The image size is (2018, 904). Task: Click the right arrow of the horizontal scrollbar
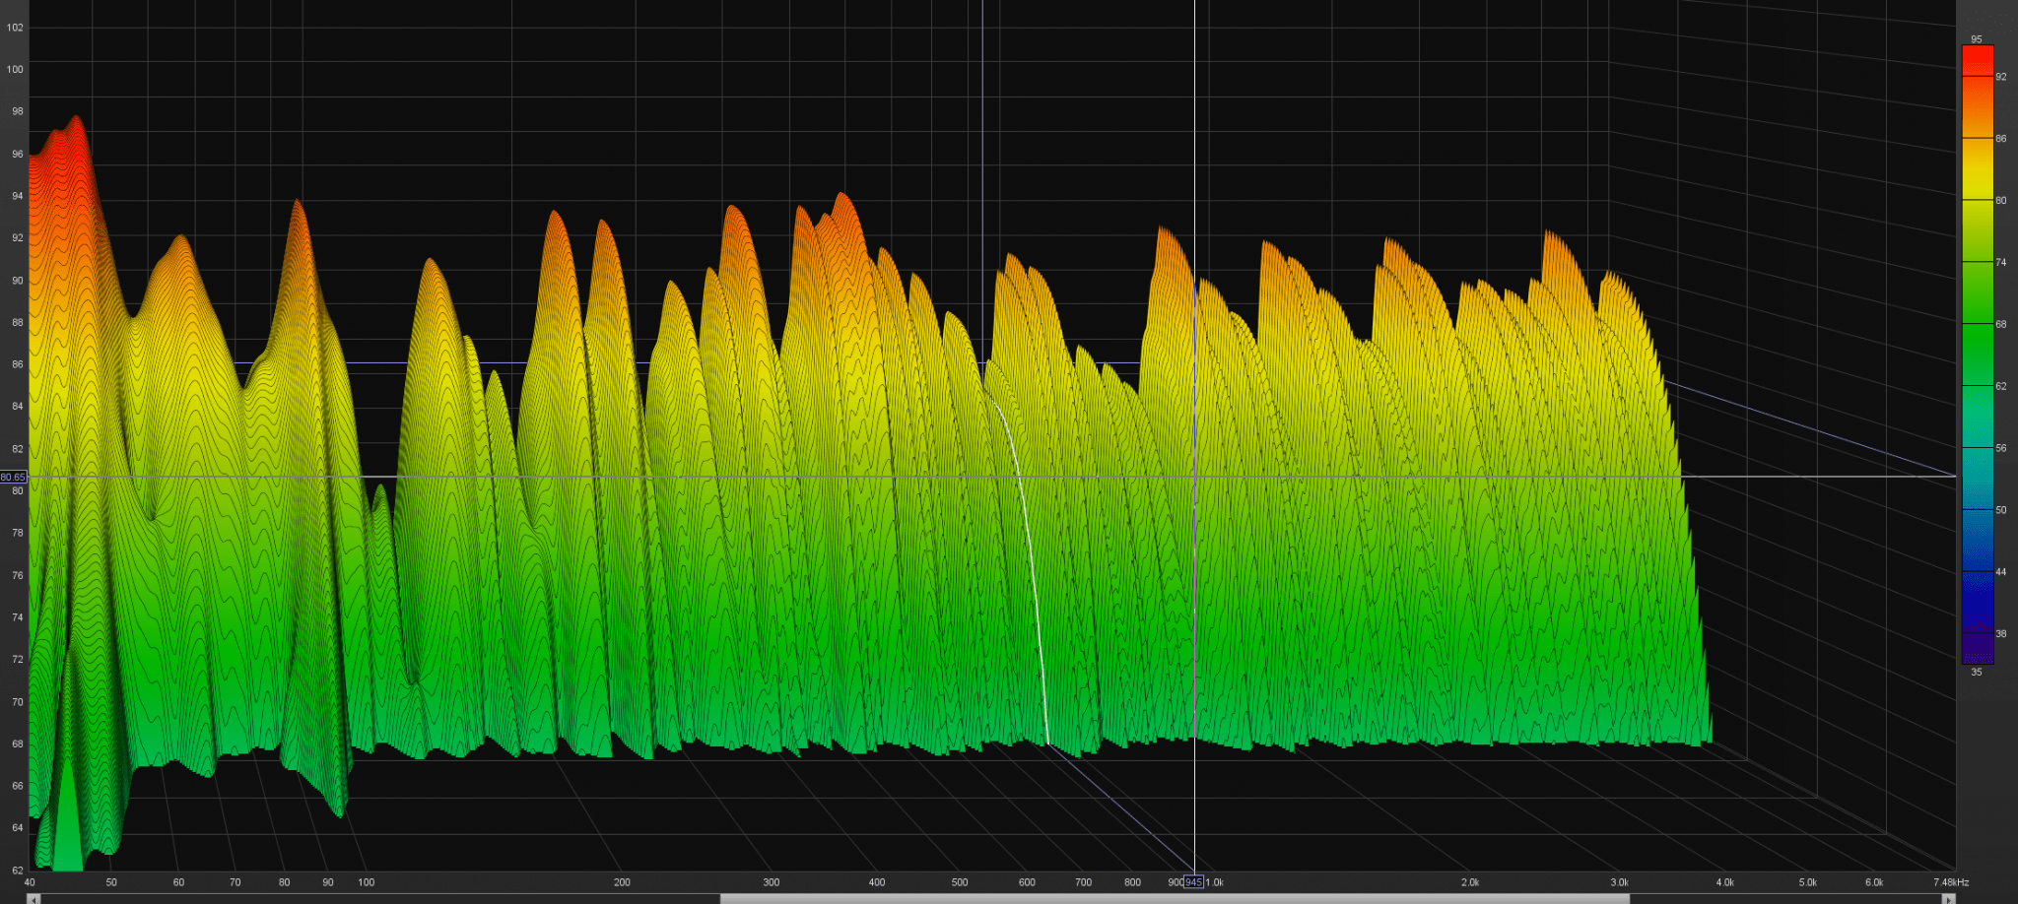[1948, 899]
